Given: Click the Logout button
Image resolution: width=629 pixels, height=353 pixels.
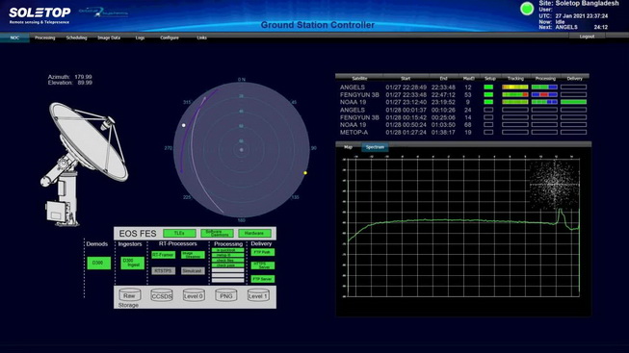Looking at the screenshot, I should [587, 37].
